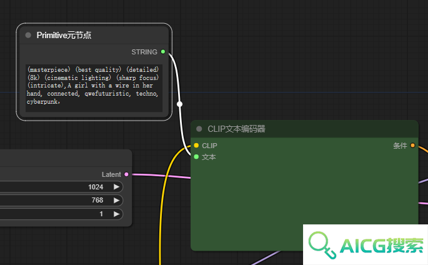Click the CLIP input label
The height and width of the screenshot is (265, 428).
(x=210, y=146)
